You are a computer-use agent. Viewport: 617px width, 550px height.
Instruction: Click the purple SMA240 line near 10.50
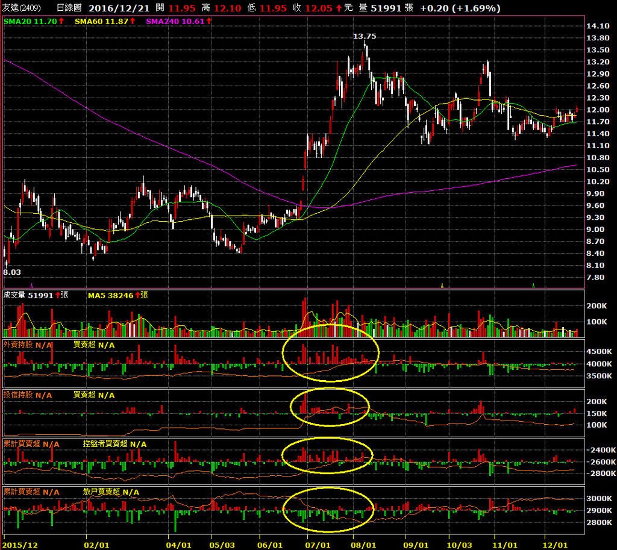click(x=551, y=169)
